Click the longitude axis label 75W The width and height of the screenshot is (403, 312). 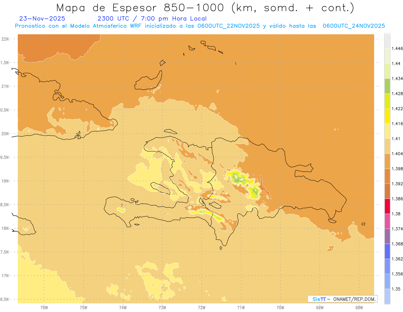point(83,307)
